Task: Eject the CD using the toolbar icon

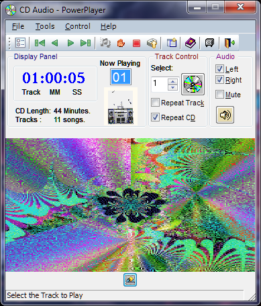Action: point(152,43)
